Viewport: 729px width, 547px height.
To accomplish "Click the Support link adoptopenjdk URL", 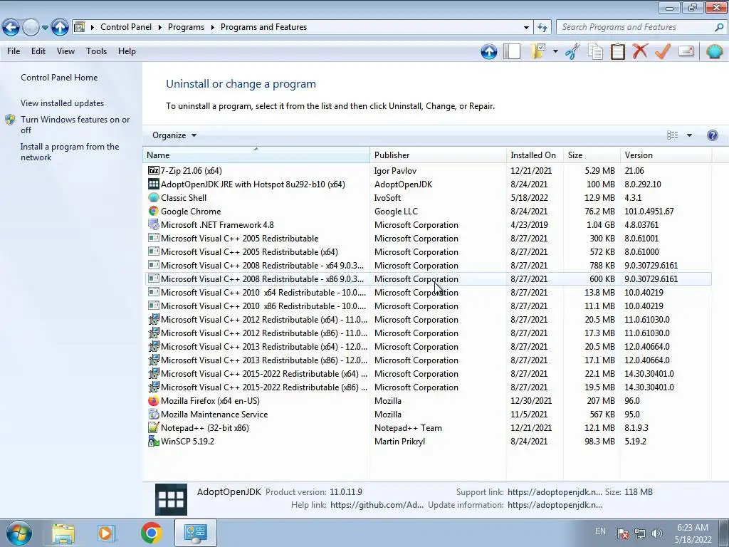I will click(555, 492).
